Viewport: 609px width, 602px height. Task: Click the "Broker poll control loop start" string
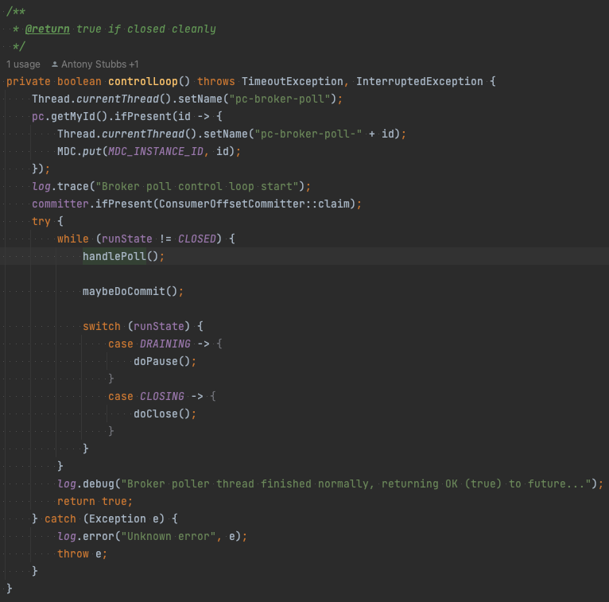[x=197, y=186]
